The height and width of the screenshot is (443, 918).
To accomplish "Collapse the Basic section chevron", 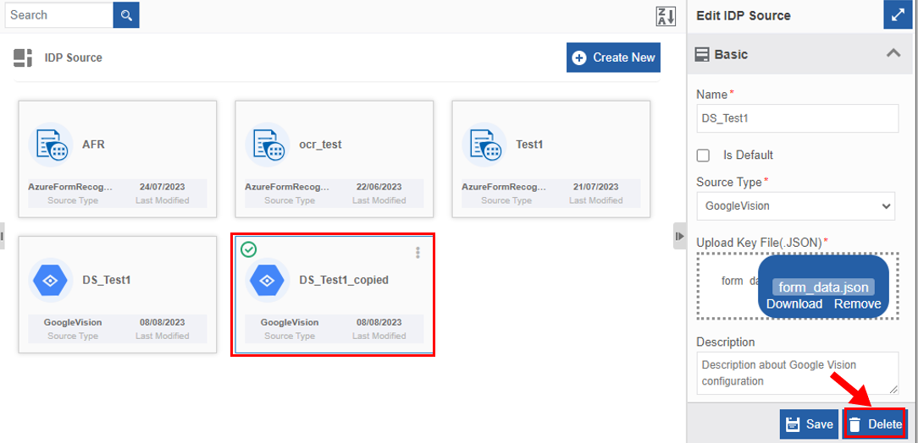I will click(893, 54).
